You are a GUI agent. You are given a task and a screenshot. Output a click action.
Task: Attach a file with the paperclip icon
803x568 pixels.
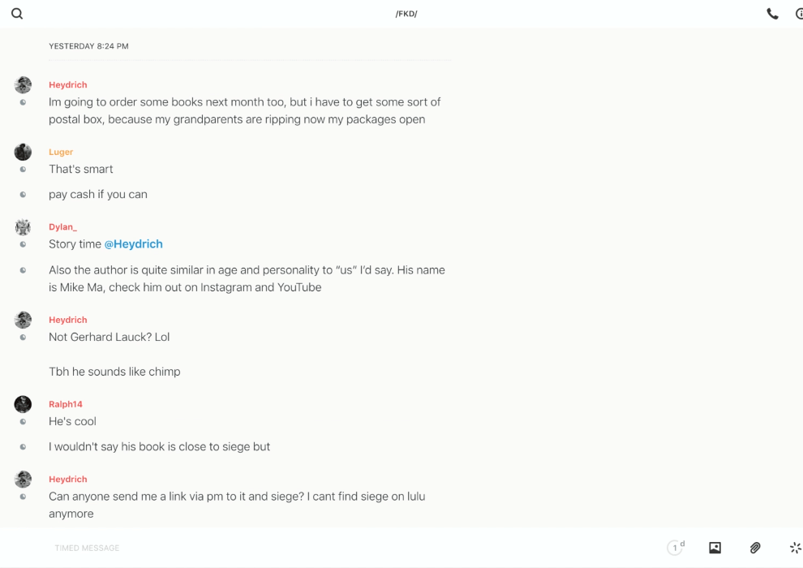click(x=755, y=548)
